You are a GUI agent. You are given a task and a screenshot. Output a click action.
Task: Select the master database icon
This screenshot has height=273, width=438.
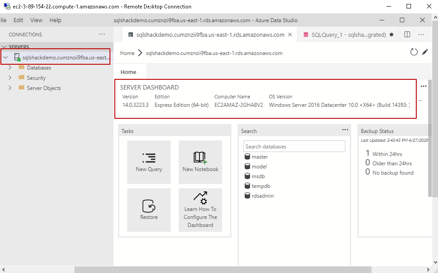pos(248,157)
